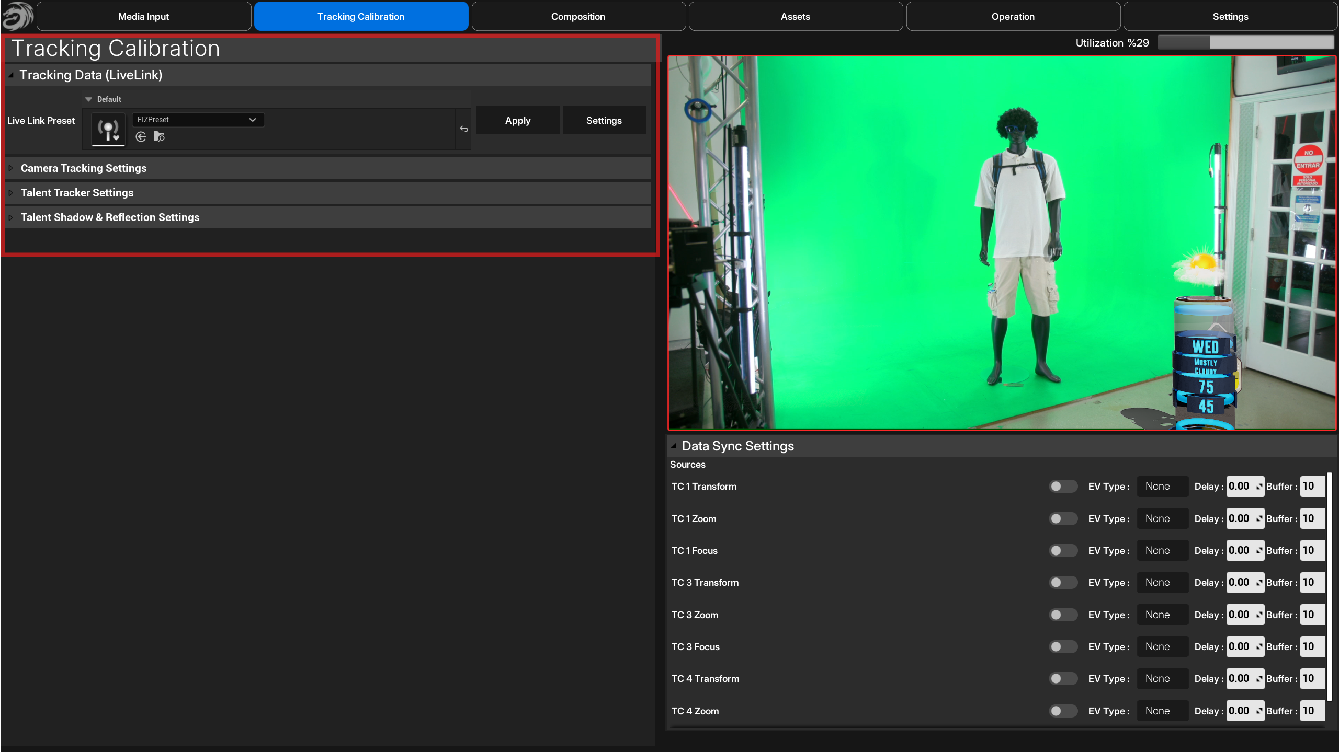Click TC 3 Zoom delay spinner icon
Image resolution: width=1339 pixels, height=752 pixels.
click(x=1259, y=615)
